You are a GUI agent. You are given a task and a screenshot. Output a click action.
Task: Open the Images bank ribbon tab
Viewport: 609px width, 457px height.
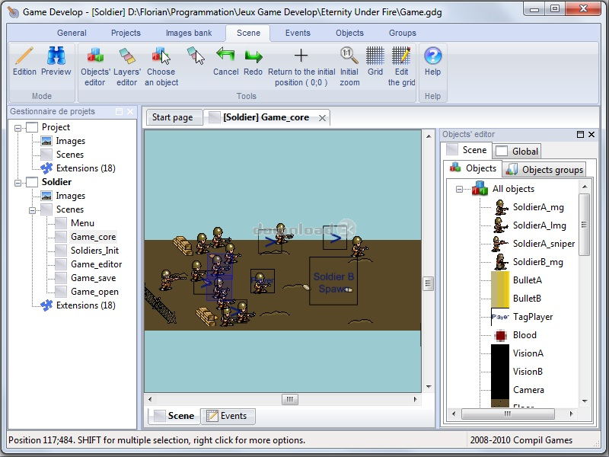pyautogui.click(x=189, y=33)
